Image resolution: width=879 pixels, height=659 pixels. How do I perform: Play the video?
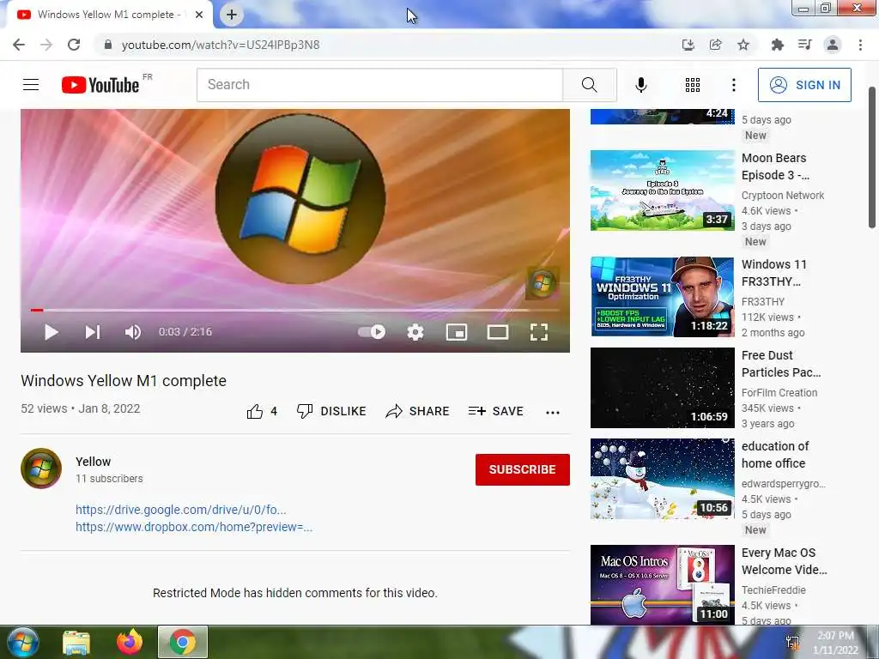(51, 332)
